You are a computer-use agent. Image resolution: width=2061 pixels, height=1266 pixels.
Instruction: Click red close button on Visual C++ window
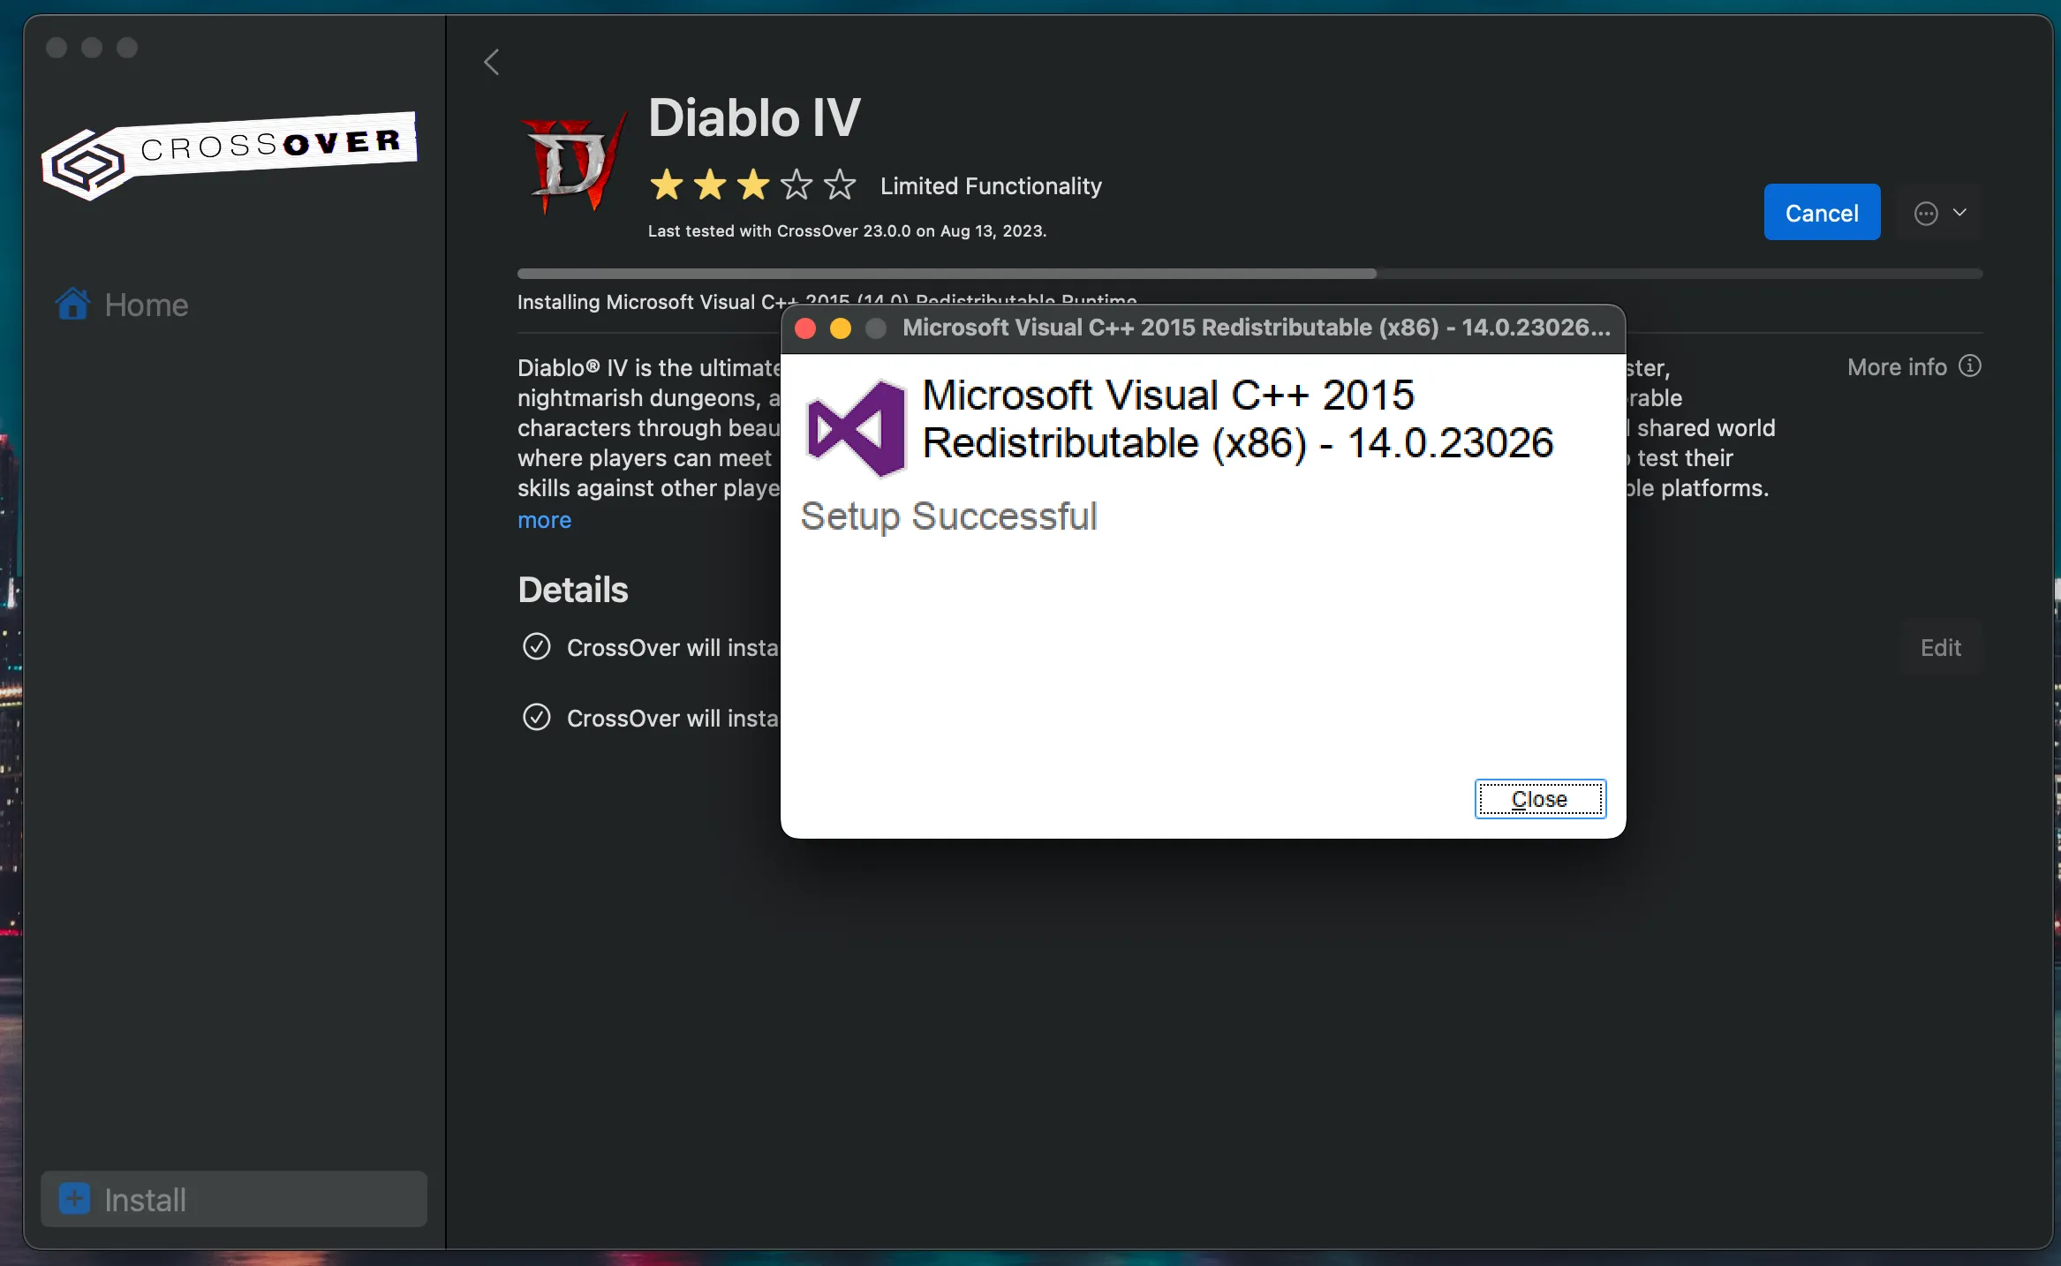805,328
